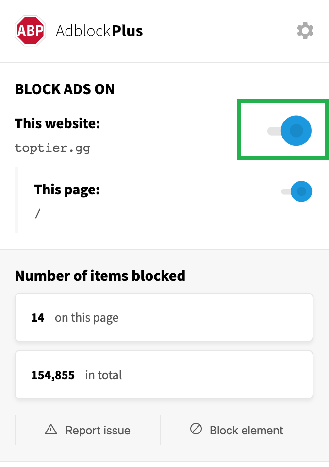The width and height of the screenshot is (329, 467).
Task: Select the Block element option
Action: tap(236, 430)
